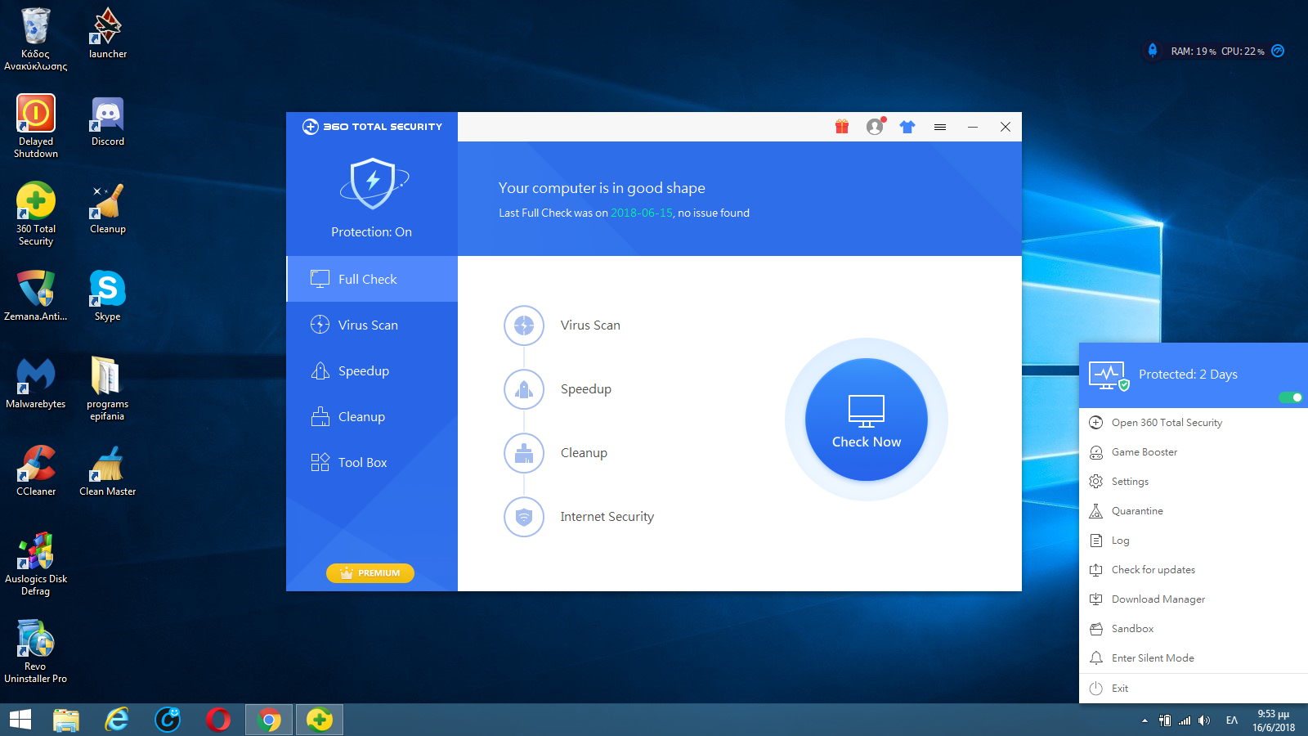
Task: Open the Cleanup sidebar tab
Action: tap(372, 416)
